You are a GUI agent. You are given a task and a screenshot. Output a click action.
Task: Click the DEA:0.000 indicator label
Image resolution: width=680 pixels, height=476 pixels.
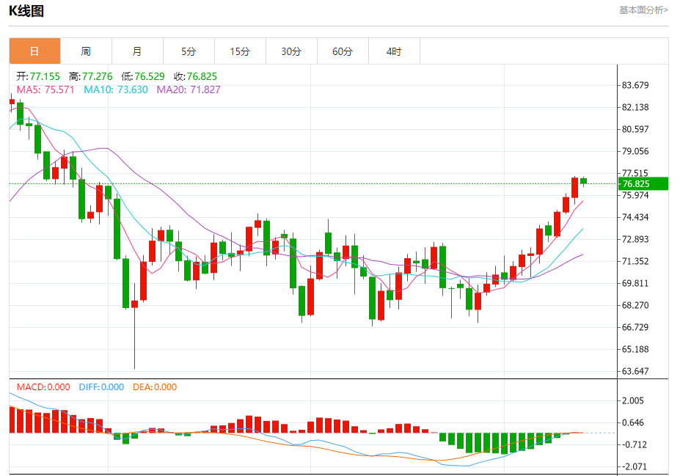coord(155,387)
